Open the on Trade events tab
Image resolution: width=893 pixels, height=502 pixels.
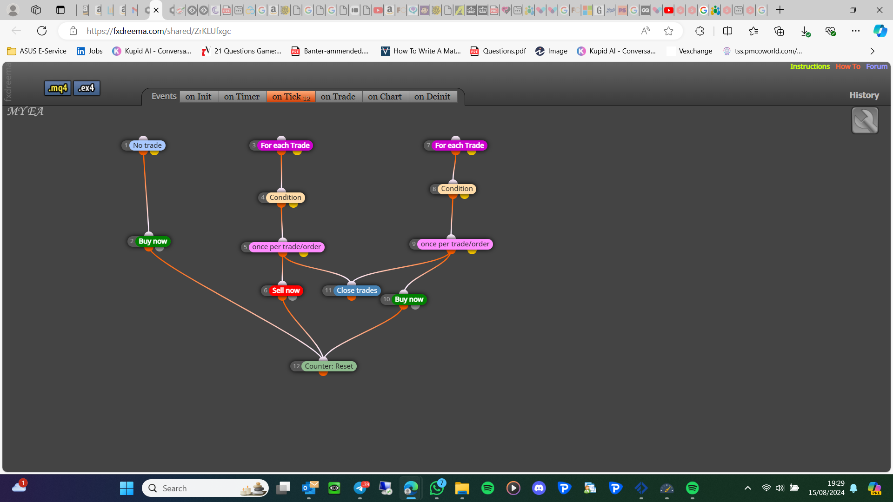(338, 97)
